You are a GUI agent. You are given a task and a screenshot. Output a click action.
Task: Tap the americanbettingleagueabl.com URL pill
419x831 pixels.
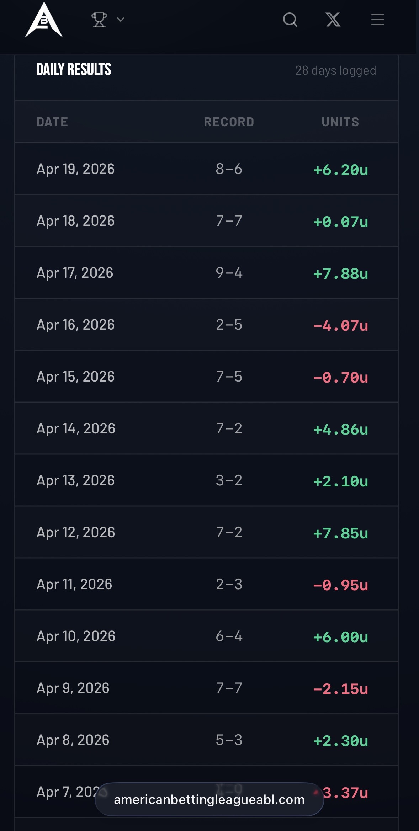pos(209,799)
